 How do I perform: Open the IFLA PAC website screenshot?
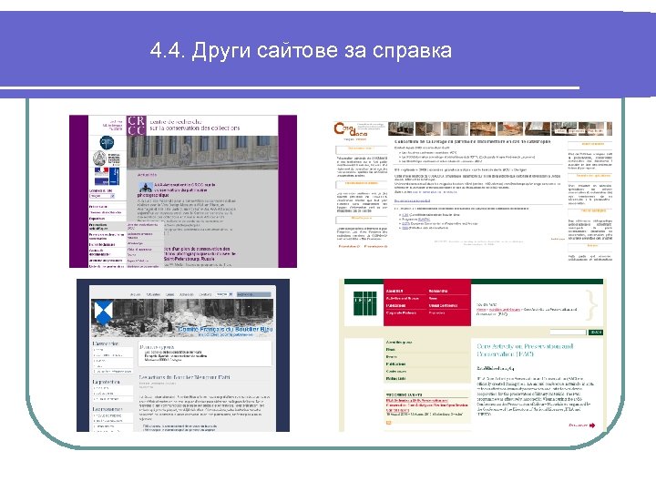point(473,355)
